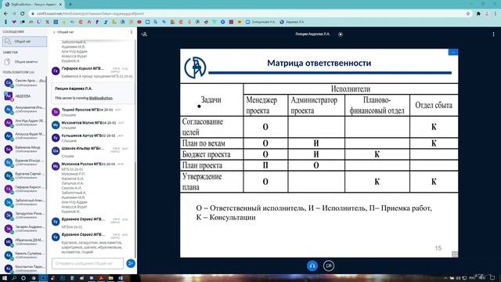Go forward in browser history
This screenshot has height=282, width=501.
click(14, 14)
